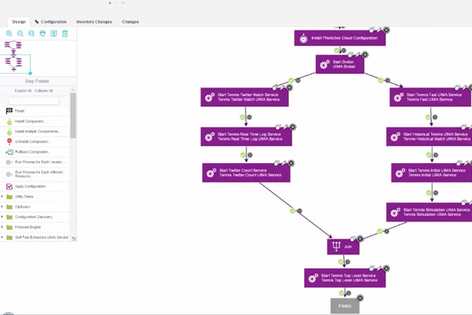Screen dimensions: 472x315
Task: Select the Finish step in palette
Action: [35, 111]
